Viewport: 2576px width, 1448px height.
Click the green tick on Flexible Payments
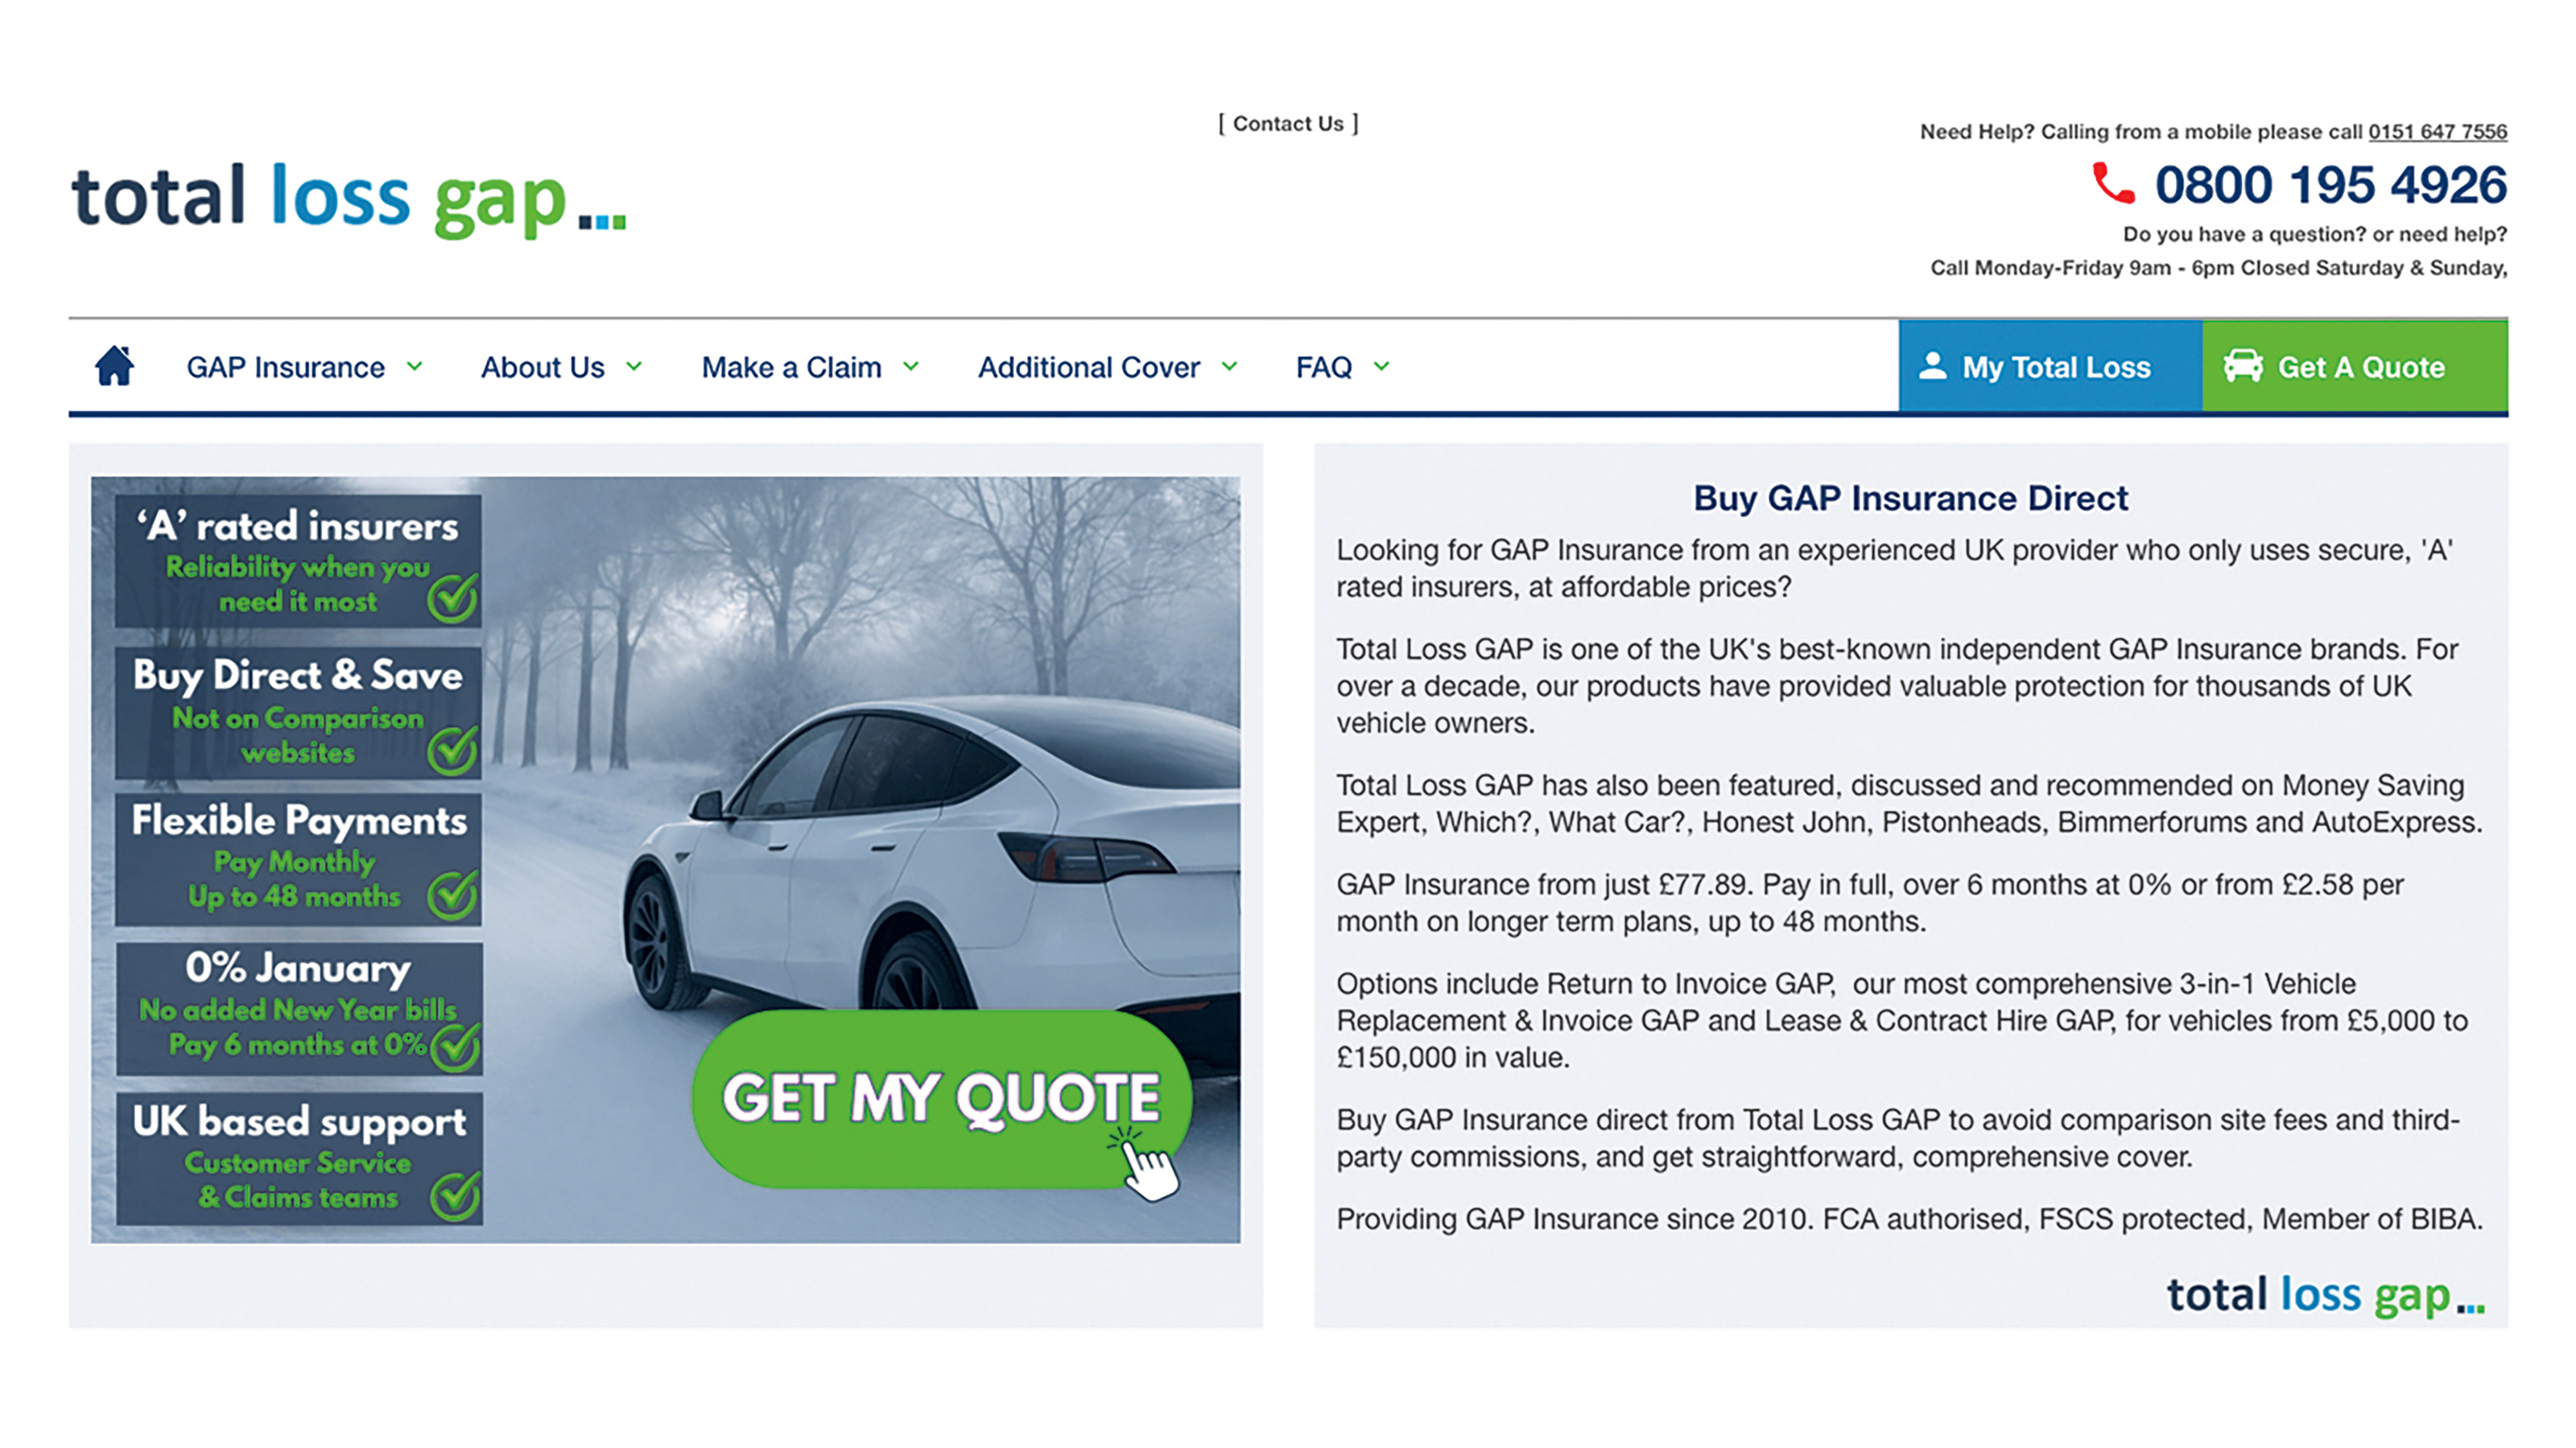(452, 894)
